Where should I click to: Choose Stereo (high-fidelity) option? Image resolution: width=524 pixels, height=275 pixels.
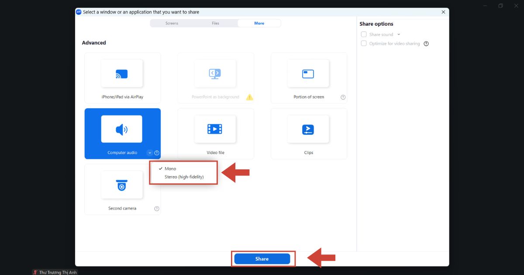183,177
